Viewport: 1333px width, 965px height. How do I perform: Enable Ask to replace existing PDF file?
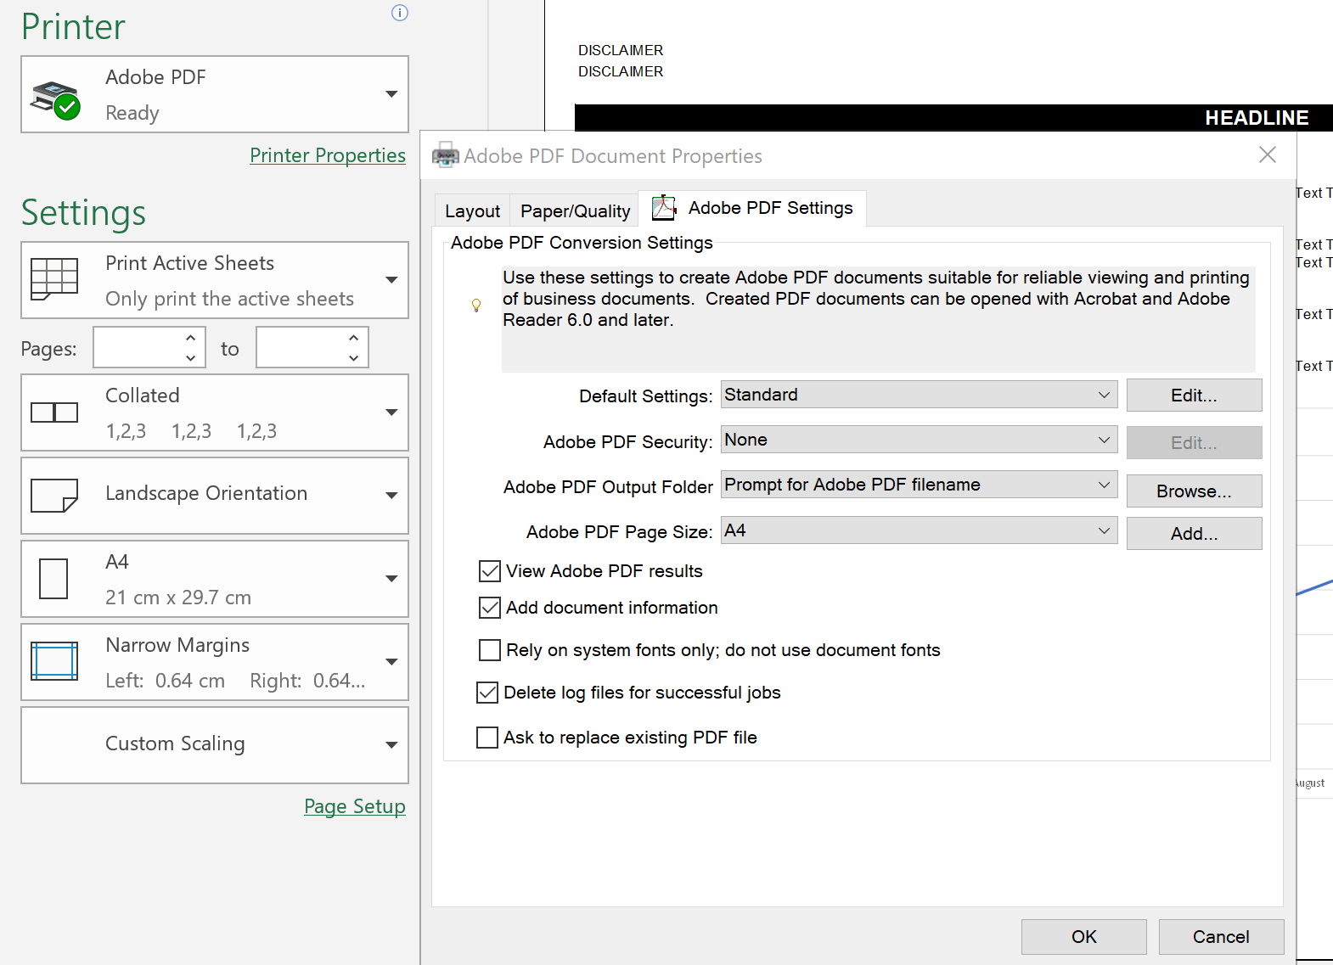(x=487, y=738)
